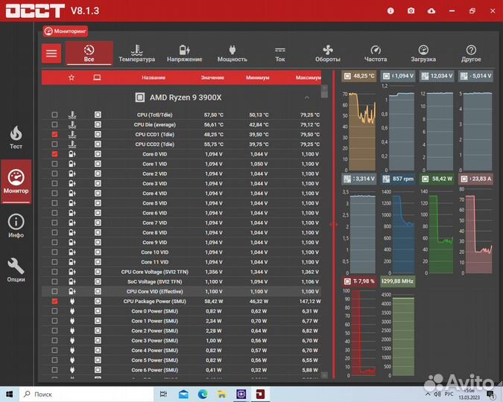Enable the CPU (Tctl/Tdie) checkbox
Viewport: 503px width, 402px height.
[x=54, y=115]
